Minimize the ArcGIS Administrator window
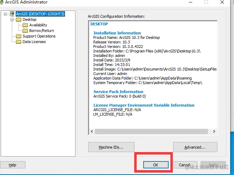Viewport: 234px width, 175px height. click(191, 2)
